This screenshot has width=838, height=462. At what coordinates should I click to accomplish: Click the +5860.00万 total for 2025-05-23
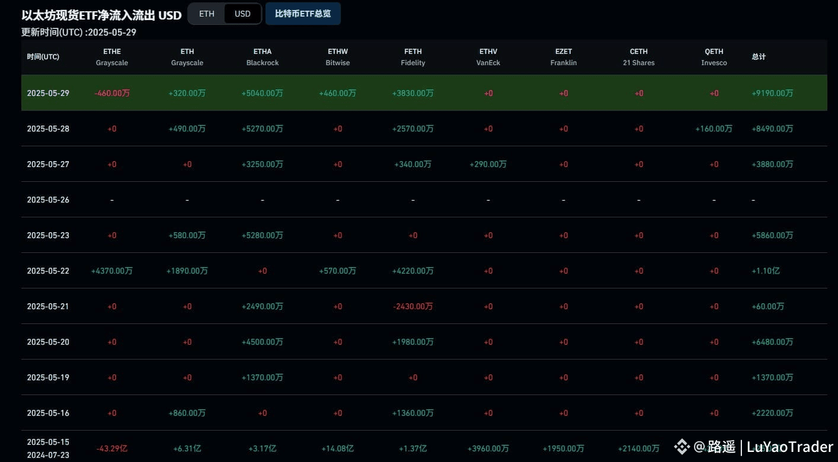[772, 235]
